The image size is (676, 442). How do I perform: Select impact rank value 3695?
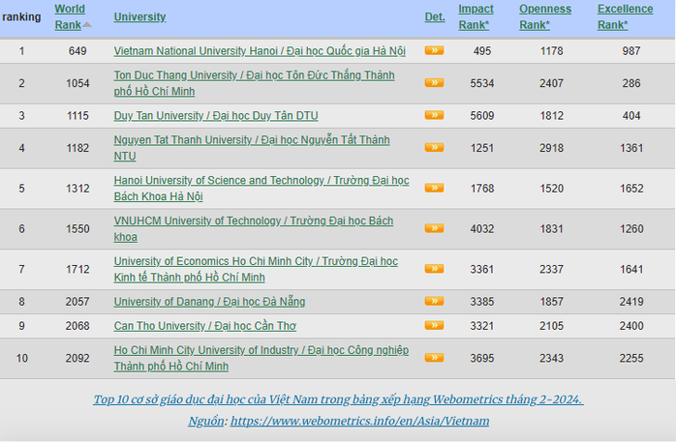coord(482,358)
